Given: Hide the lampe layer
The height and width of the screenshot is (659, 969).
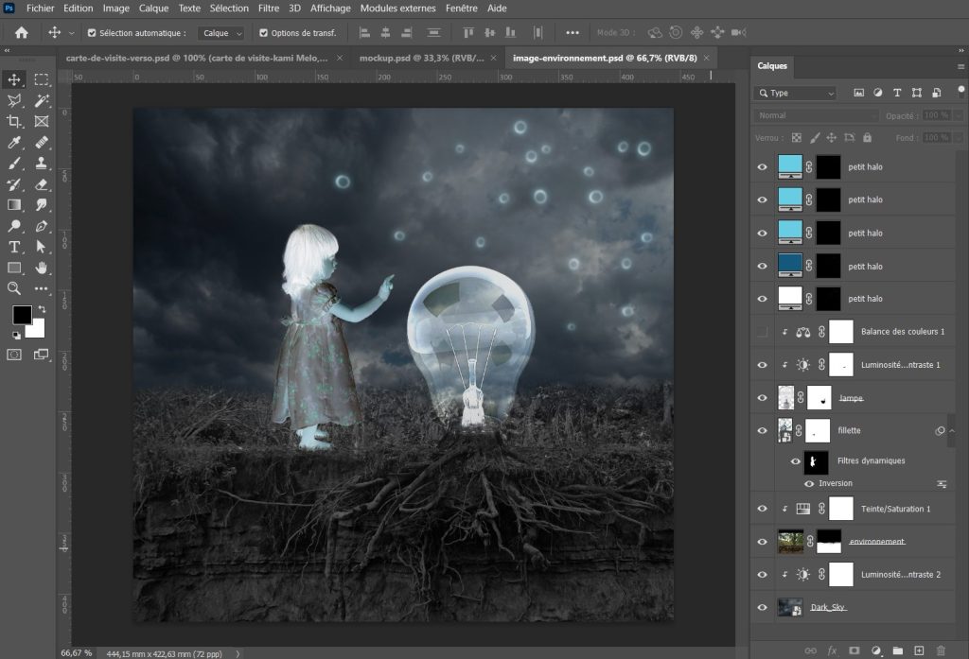Looking at the screenshot, I should coord(762,398).
